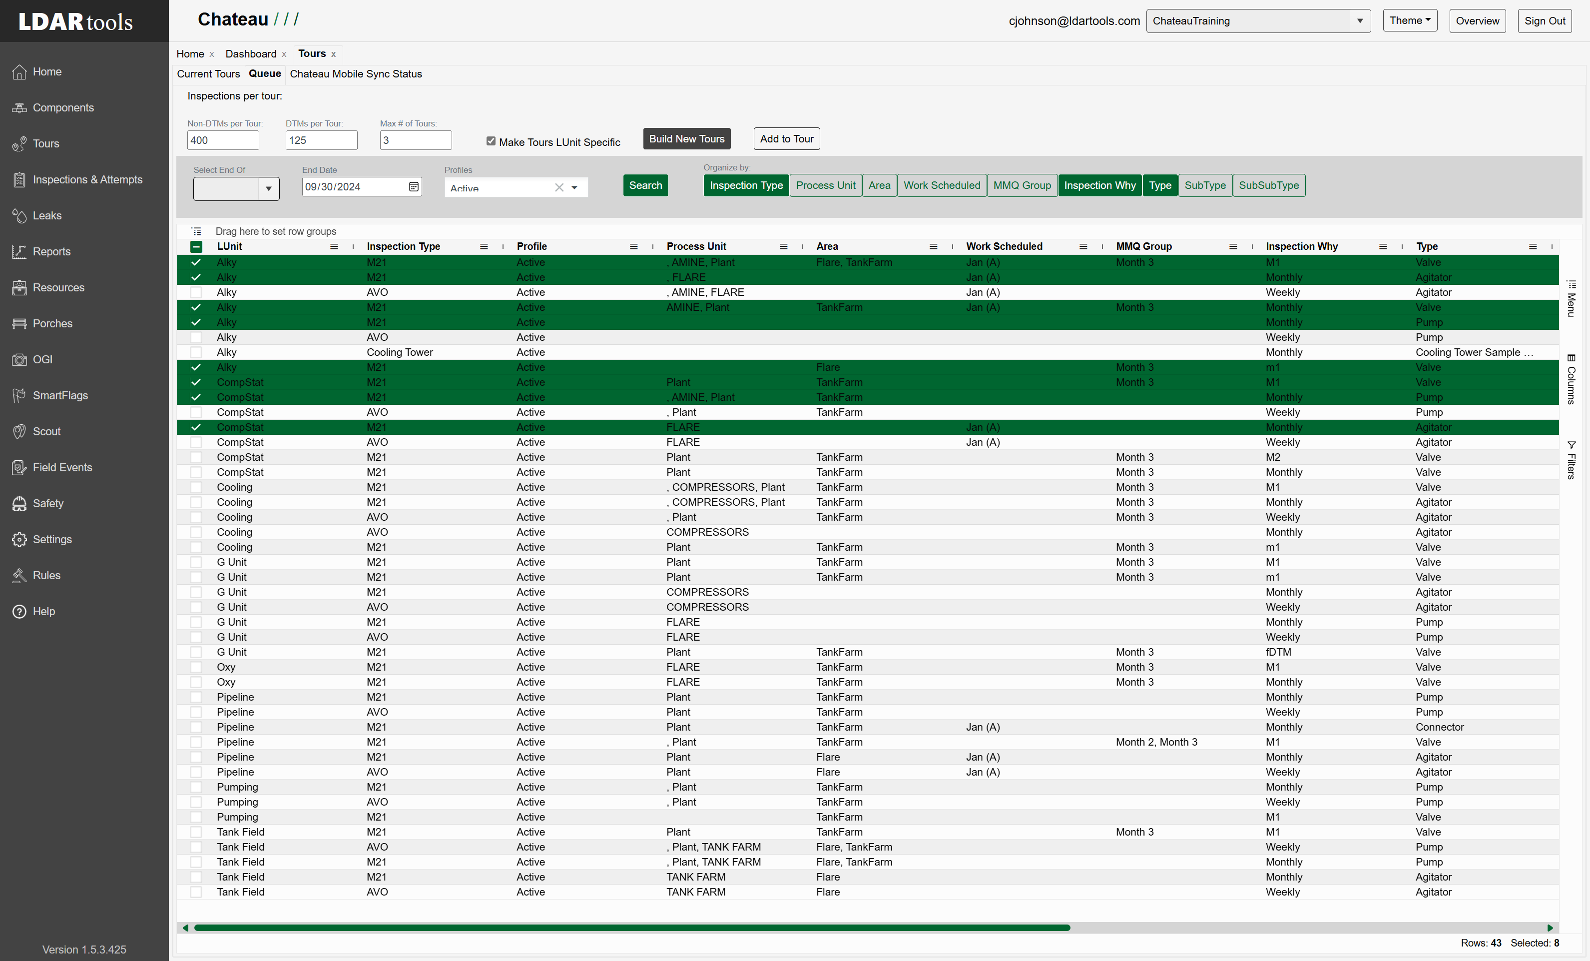The width and height of the screenshot is (1590, 961).
Task: Click the Scout icon in sidebar
Action: pos(19,431)
